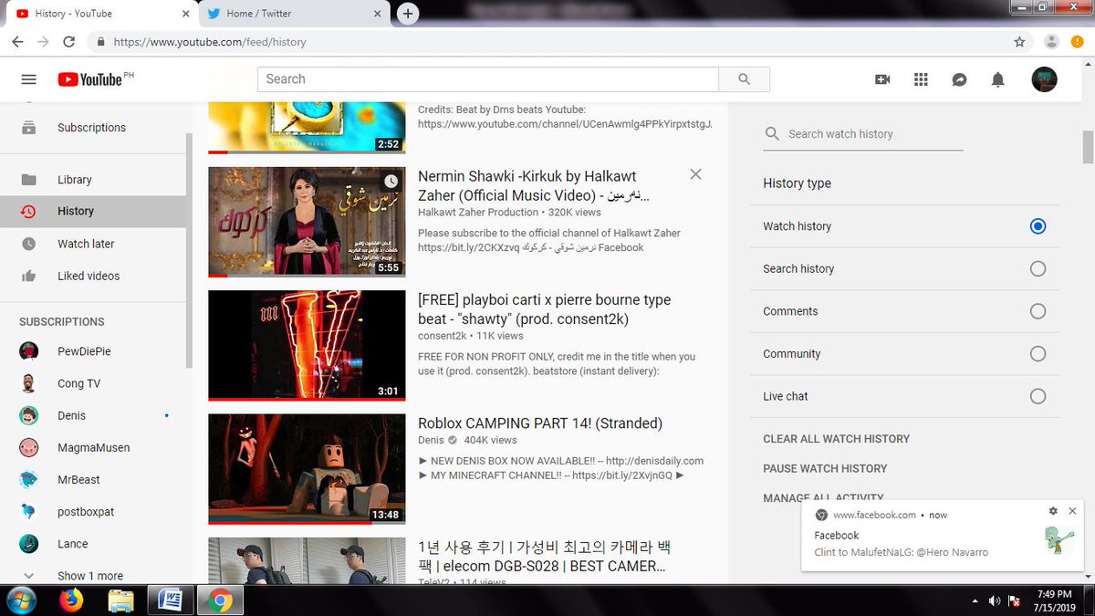Bookmark this page with the star icon
Viewport: 1095px width, 616px height.
coord(1019,42)
